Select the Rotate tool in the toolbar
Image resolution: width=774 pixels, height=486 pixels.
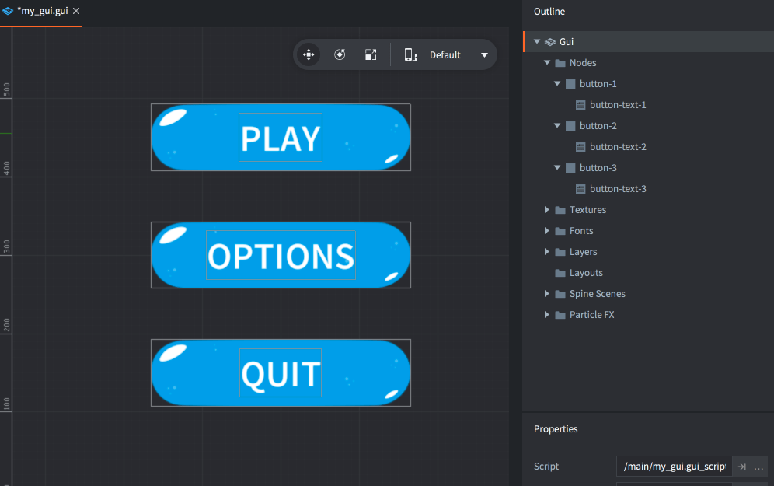(x=340, y=55)
